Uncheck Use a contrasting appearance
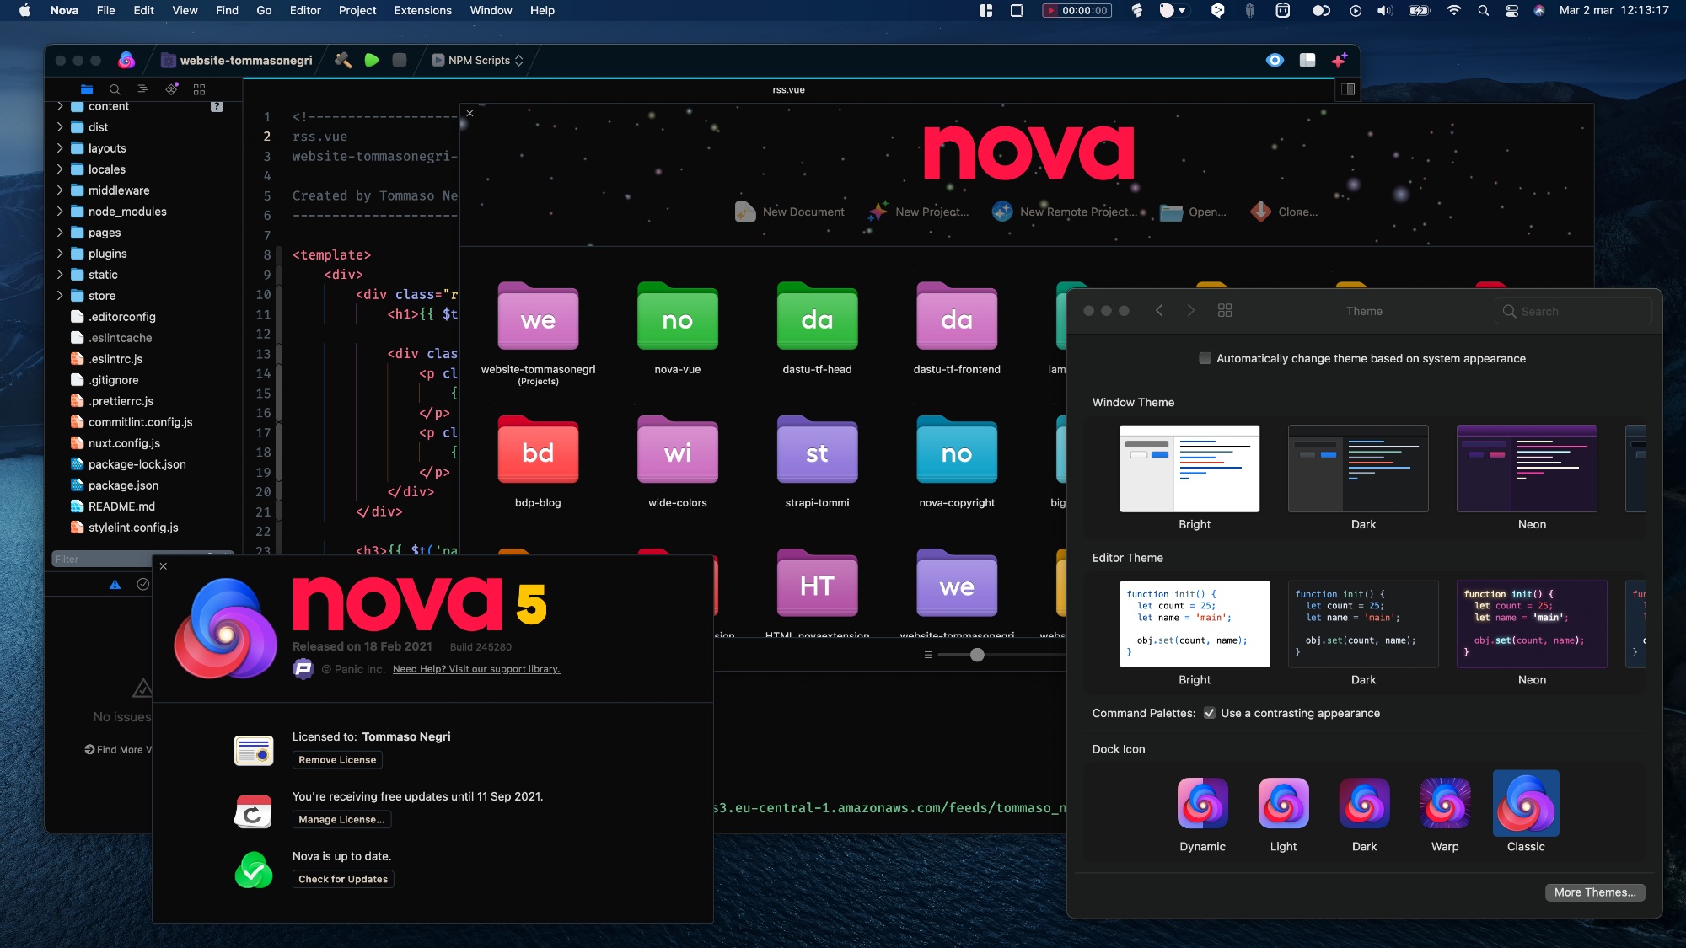The image size is (1686, 948). pyautogui.click(x=1210, y=713)
